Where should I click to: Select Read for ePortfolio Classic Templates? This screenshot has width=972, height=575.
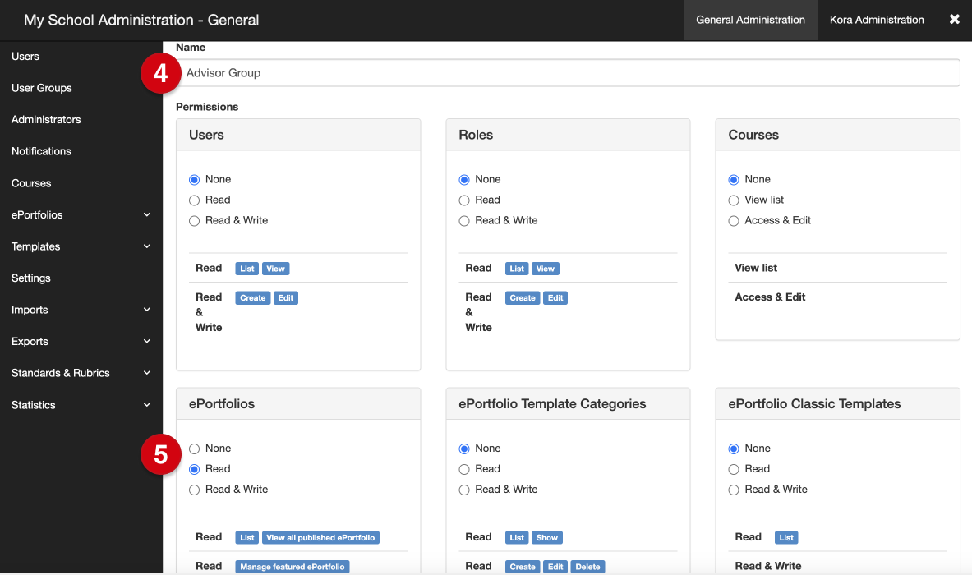point(734,469)
